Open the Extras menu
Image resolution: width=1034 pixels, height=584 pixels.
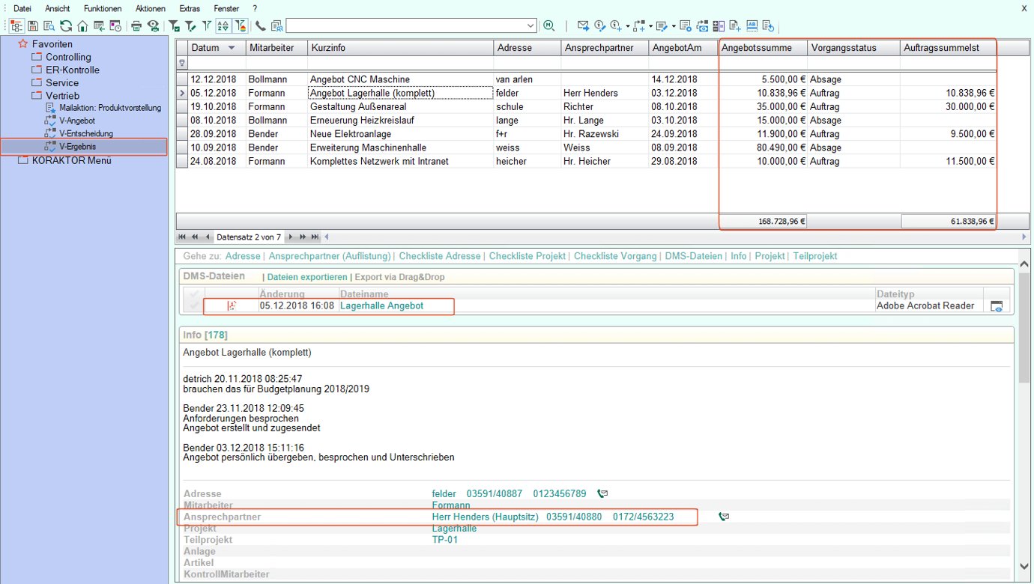point(190,8)
